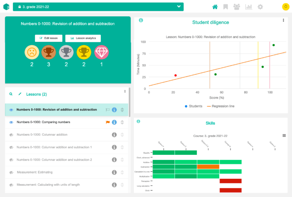Image resolution: width=292 pixels, height=197 pixels.
Task: Toggle visibility of Comparing numbers lesson
Action: (11, 122)
